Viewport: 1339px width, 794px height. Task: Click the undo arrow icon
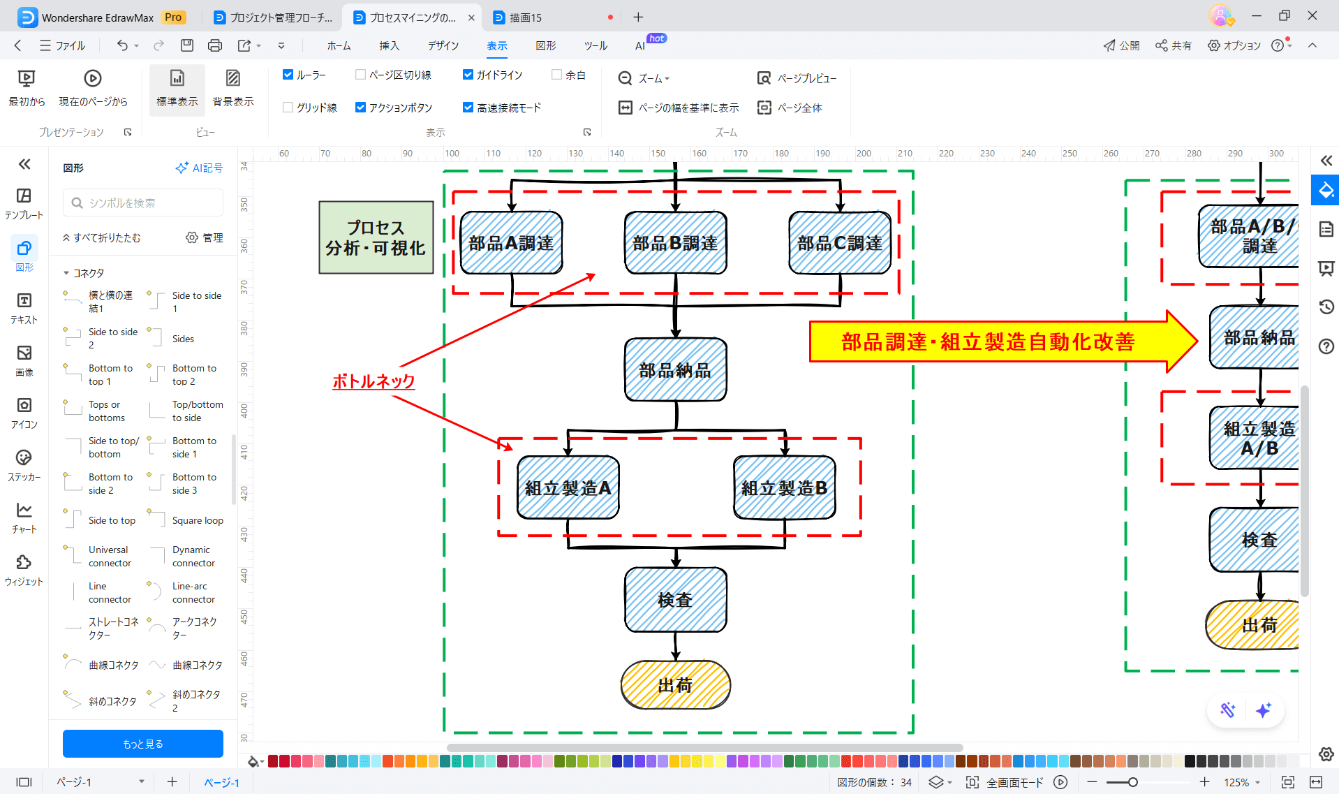click(122, 45)
